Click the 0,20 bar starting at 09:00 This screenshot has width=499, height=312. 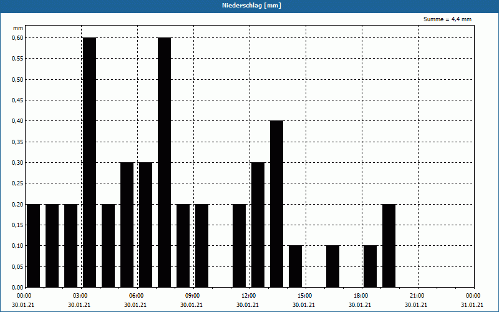(x=201, y=246)
